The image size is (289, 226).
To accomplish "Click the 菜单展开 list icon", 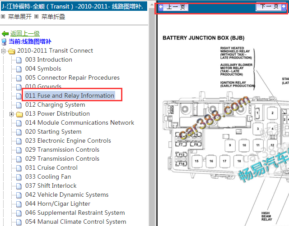I will point(3,17).
